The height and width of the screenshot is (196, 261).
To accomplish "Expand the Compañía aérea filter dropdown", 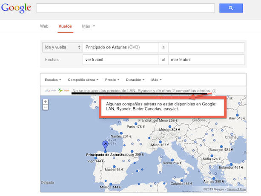I will click(x=83, y=80).
